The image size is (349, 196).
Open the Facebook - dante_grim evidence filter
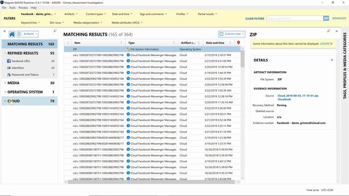tap(39, 14)
